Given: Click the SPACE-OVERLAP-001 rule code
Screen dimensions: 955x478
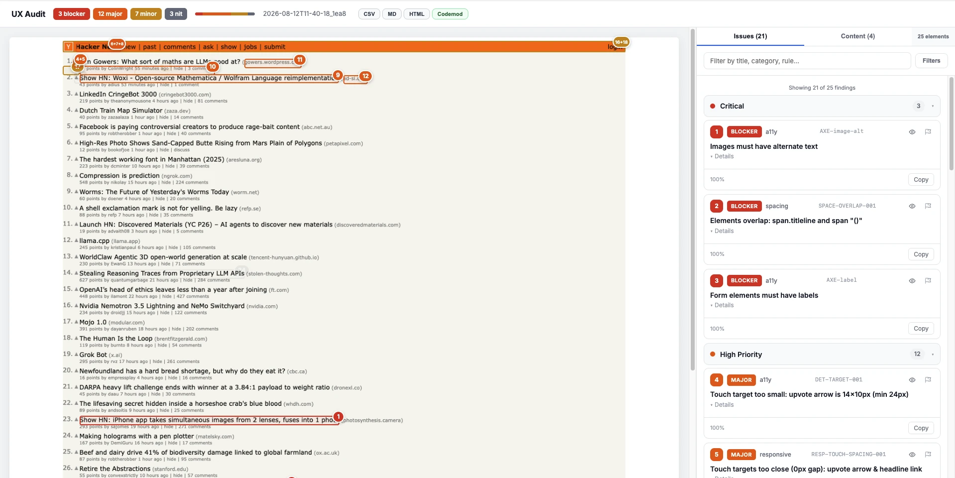Looking at the screenshot, I should pyautogui.click(x=847, y=206).
